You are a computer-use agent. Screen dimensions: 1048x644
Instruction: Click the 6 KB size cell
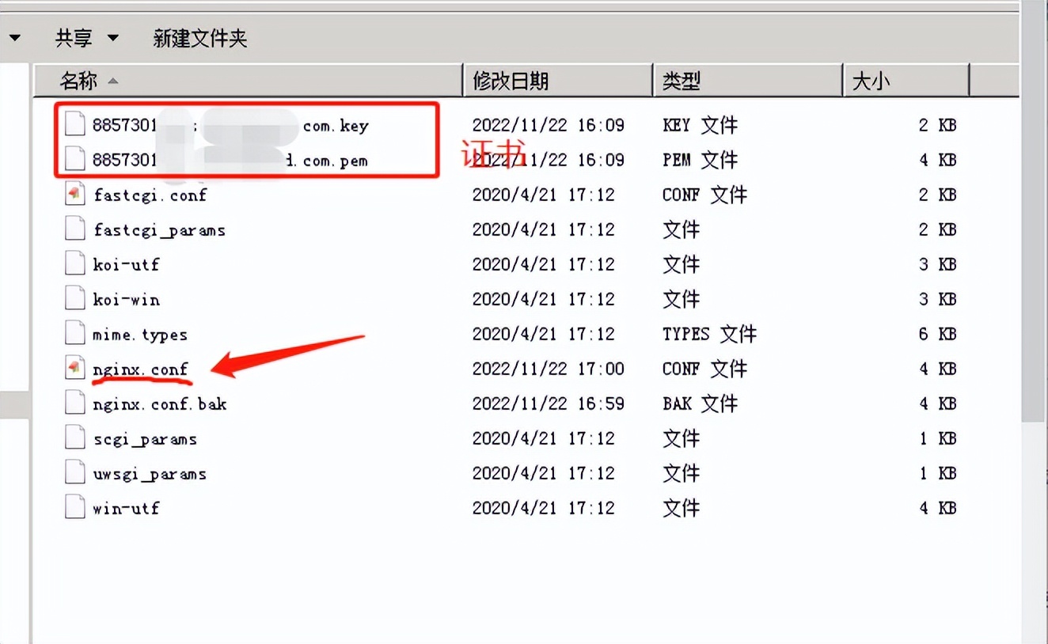(x=937, y=334)
